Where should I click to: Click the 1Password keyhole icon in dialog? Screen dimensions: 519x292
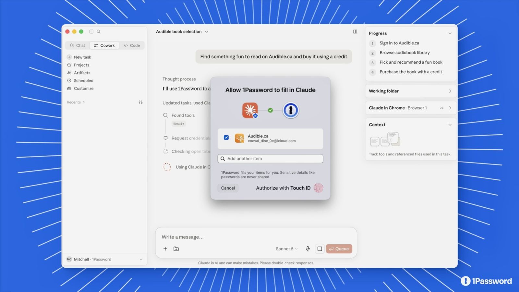[x=291, y=110]
